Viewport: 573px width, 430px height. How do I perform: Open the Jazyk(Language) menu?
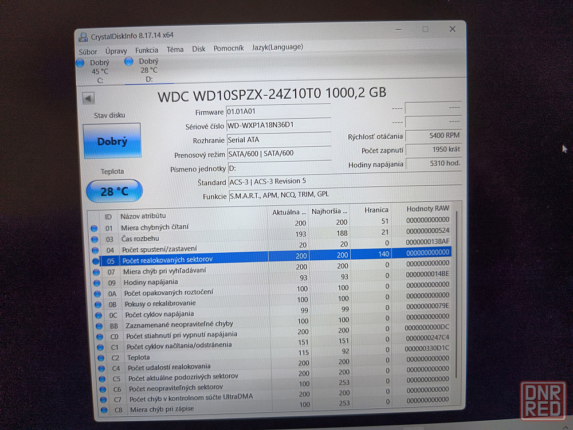tap(277, 47)
